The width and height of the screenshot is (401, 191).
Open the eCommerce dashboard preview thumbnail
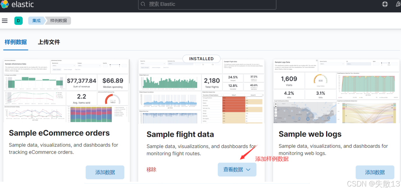[67, 91]
